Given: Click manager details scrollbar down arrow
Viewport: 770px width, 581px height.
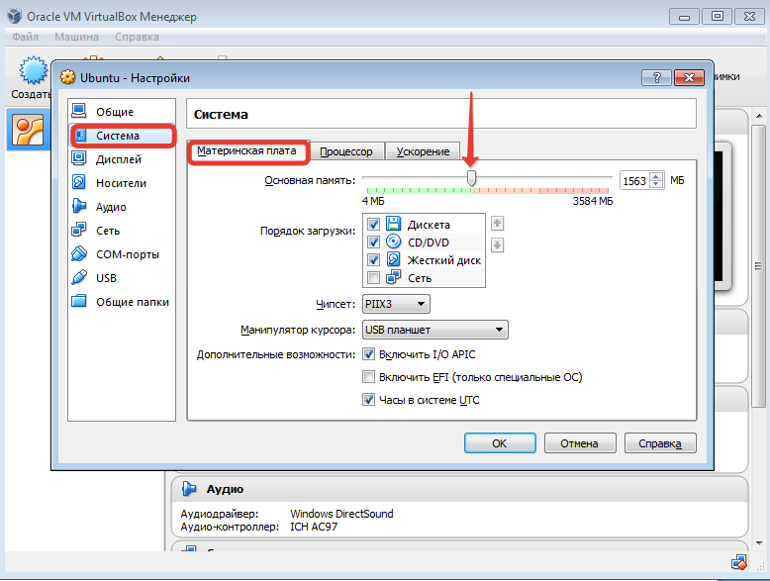Looking at the screenshot, I should click(759, 542).
